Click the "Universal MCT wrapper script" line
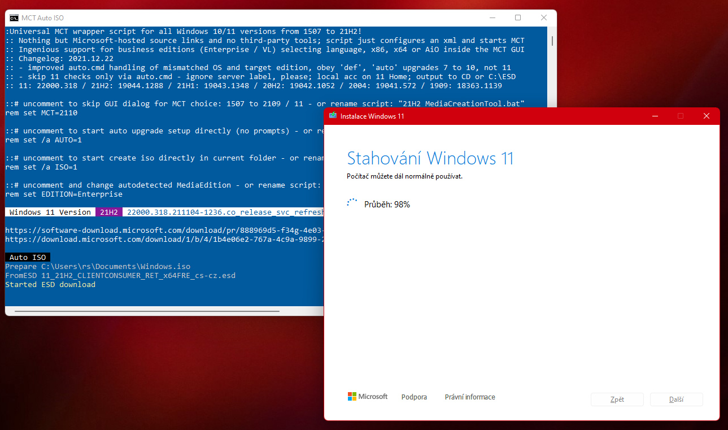The height and width of the screenshot is (430, 728). 184,31
